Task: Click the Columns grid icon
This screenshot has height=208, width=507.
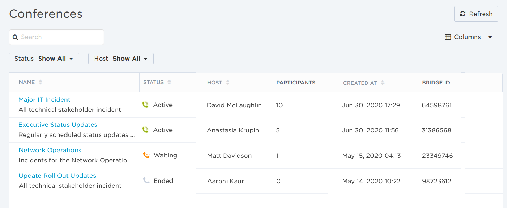Action: (448, 37)
